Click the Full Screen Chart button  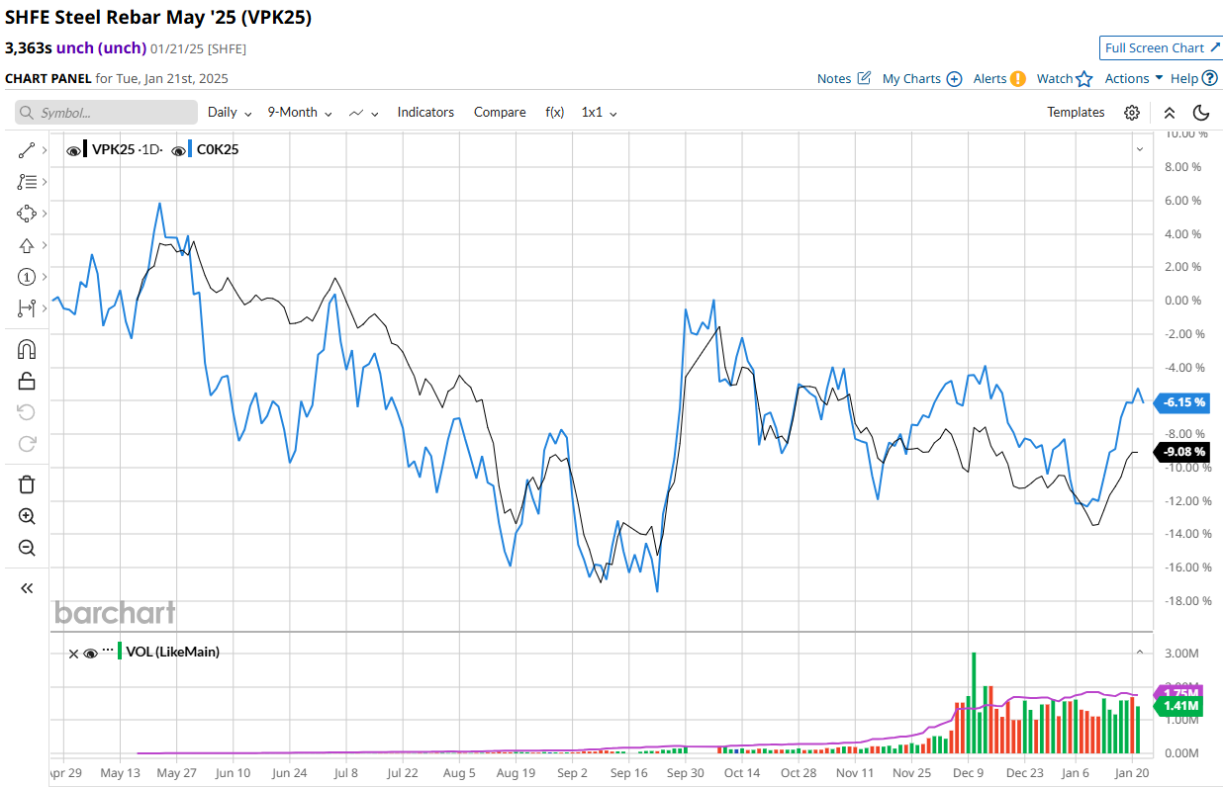point(1162,48)
